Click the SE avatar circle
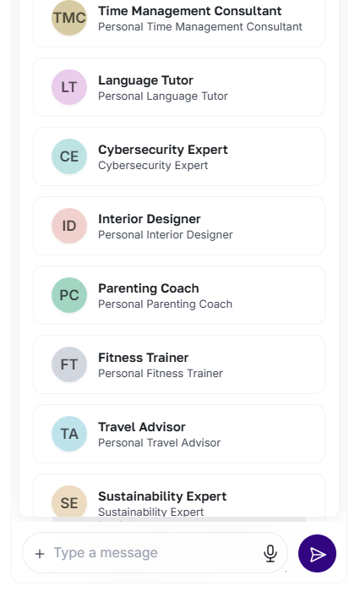Image resolution: width=360 pixels, height=608 pixels. [69, 501]
